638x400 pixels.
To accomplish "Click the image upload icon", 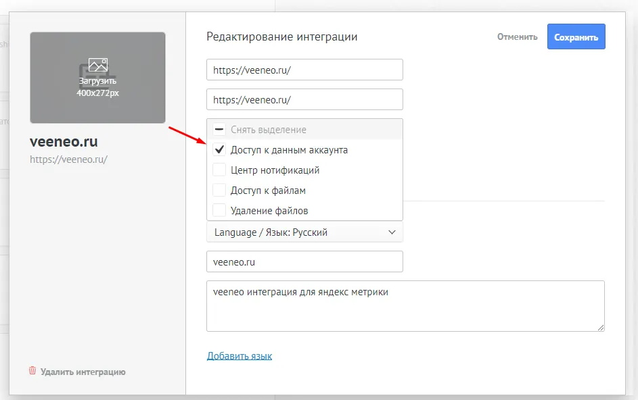I will coord(98,65).
